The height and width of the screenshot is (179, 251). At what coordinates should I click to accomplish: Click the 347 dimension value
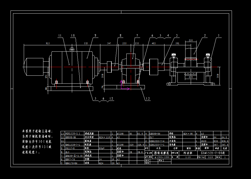pos(109,44)
